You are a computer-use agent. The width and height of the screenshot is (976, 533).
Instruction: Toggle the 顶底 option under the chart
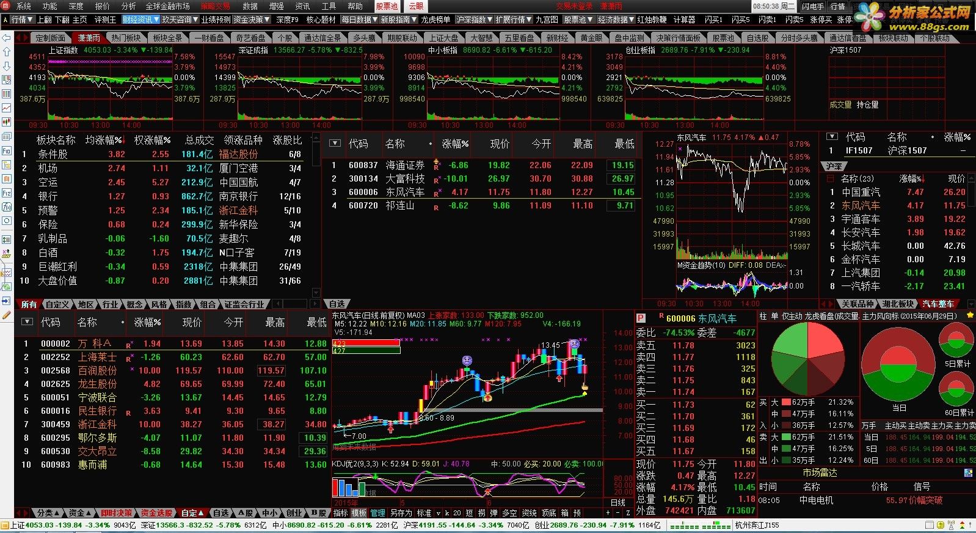549,513
